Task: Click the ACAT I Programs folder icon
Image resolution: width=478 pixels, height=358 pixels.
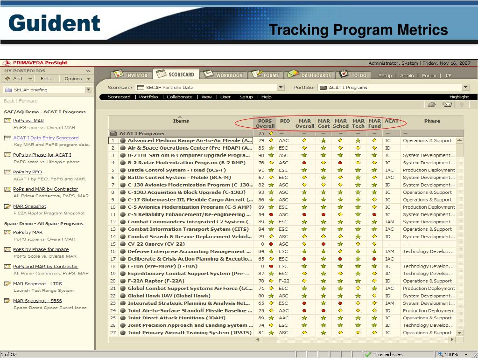Action: pos(114,133)
